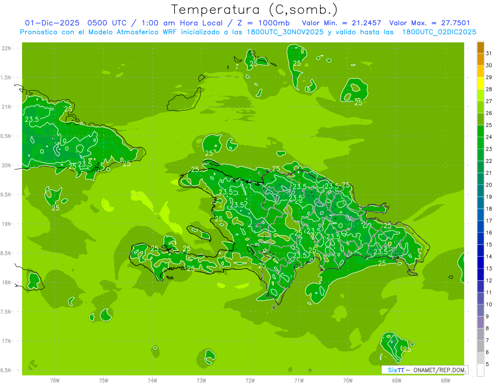Click the '69W' longitude axis label

[x=397, y=380]
